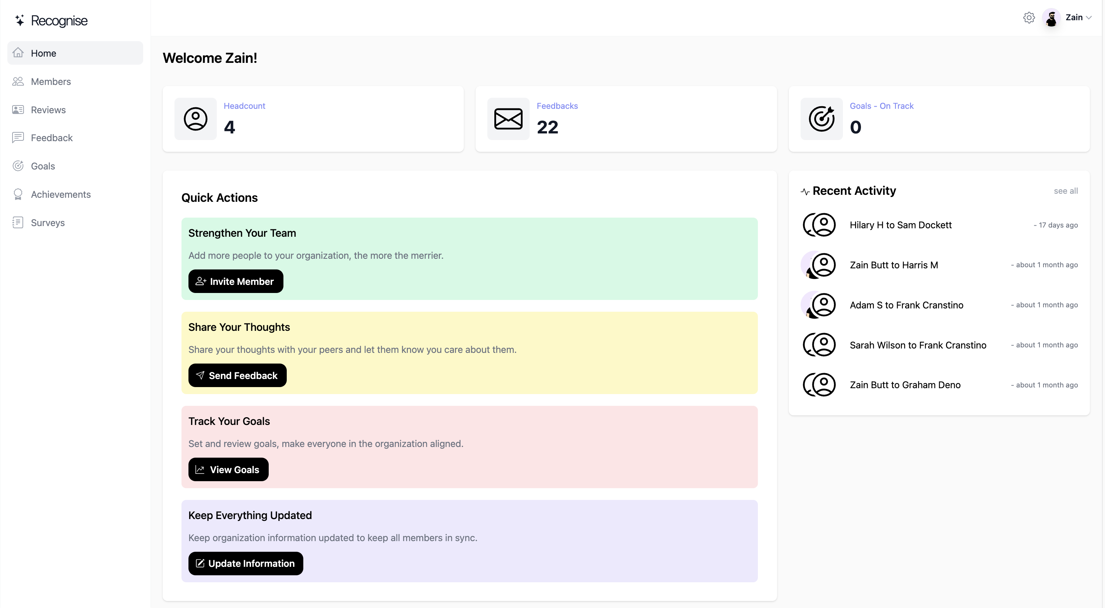Screen dimensions: 1105x608
Task: Click avatar beside Hilary H to Sam Dockett
Action: point(819,225)
